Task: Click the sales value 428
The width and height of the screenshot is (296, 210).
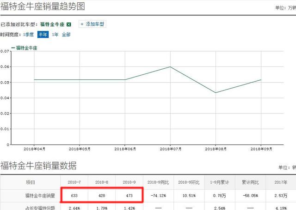Action: coord(102,196)
